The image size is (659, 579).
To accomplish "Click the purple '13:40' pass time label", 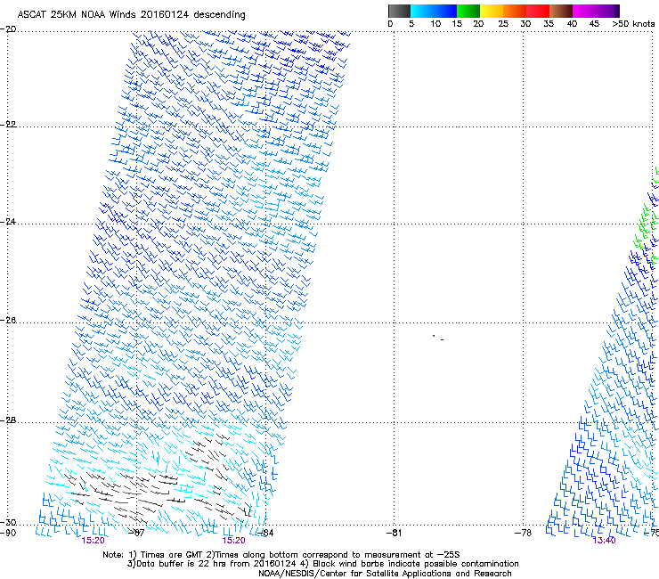I will coord(604,541).
